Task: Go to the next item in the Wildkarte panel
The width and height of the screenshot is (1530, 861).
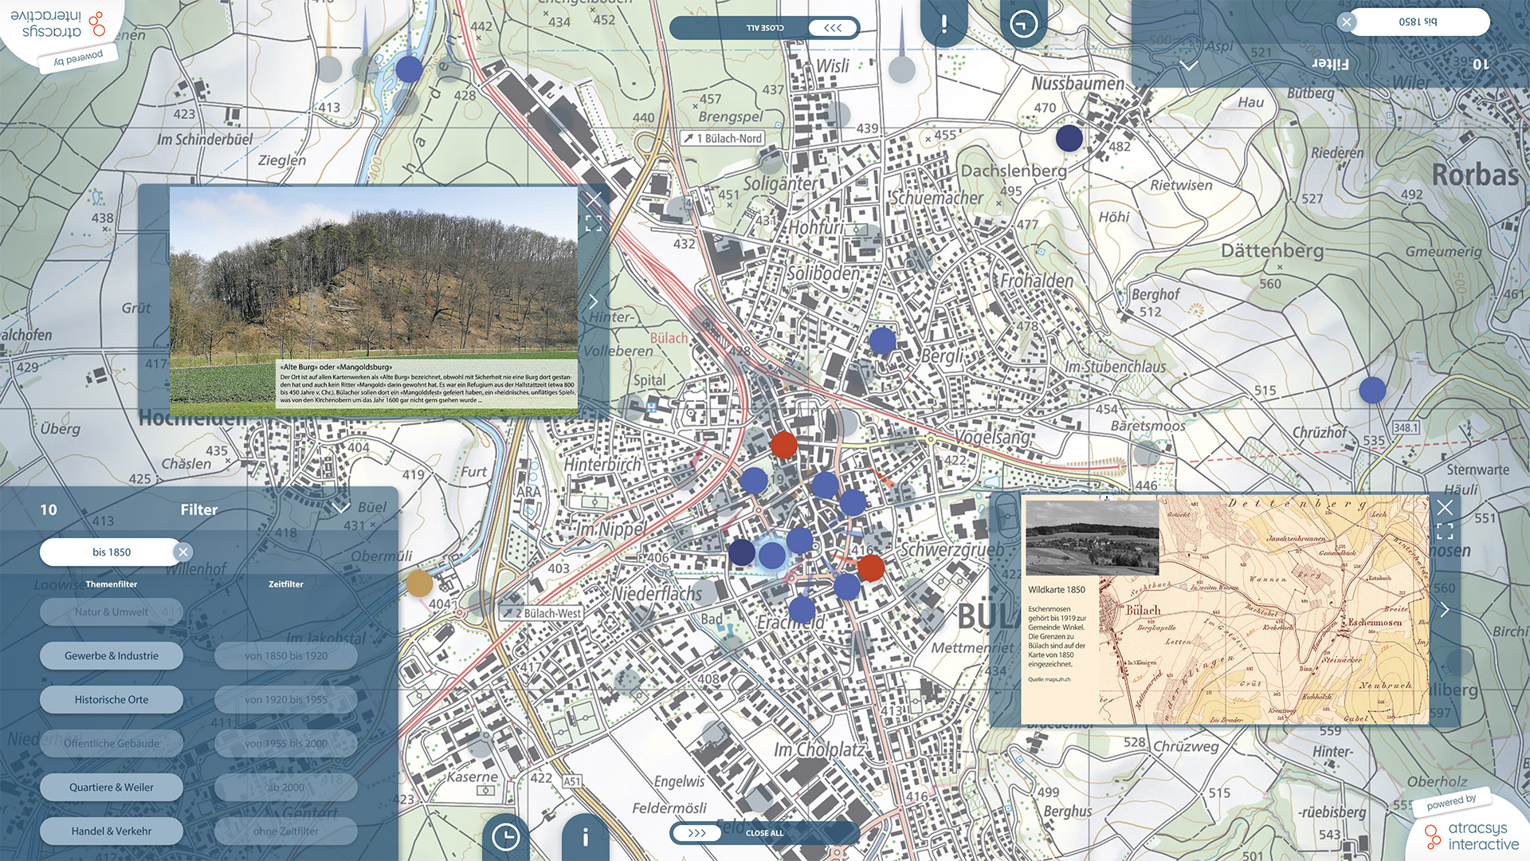Action: [x=1445, y=610]
